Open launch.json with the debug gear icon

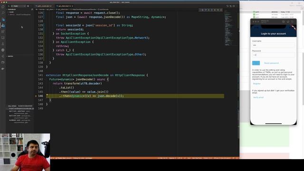[28, 6]
